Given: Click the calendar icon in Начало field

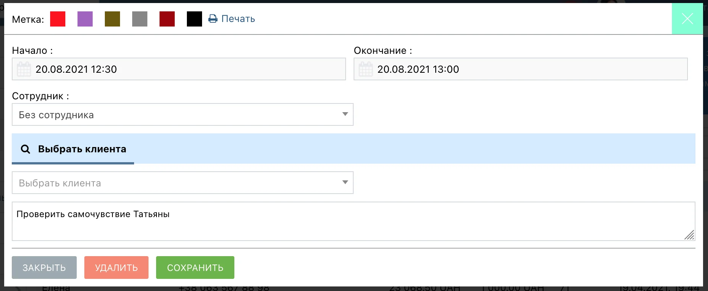Looking at the screenshot, I should pyautogui.click(x=24, y=69).
